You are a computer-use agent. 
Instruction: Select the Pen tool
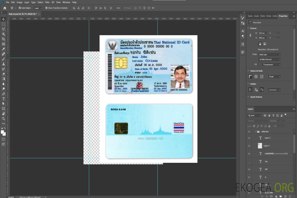click(x=3, y=94)
